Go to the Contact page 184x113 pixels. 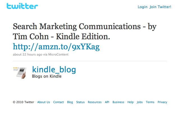pyautogui.click(x=59, y=102)
